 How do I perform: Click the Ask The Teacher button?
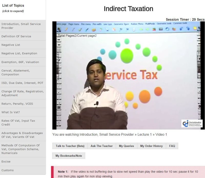click(101, 146)
